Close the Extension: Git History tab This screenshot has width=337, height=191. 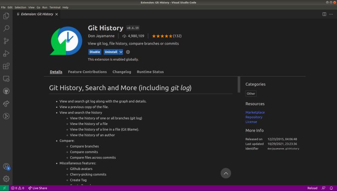pos(56,14)
